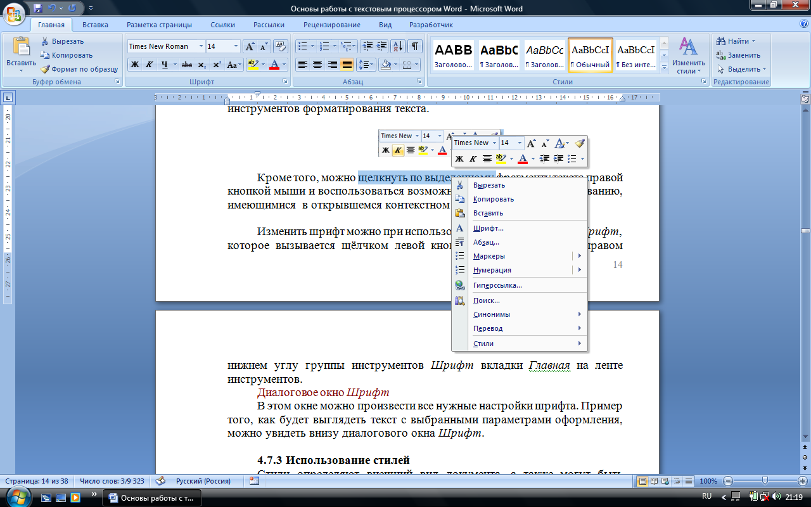Choose Шрифт... in context menu

point(520,228)
